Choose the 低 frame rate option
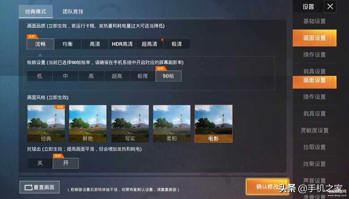The height and width of the screenshot is (199, 349). click(40, 76)
